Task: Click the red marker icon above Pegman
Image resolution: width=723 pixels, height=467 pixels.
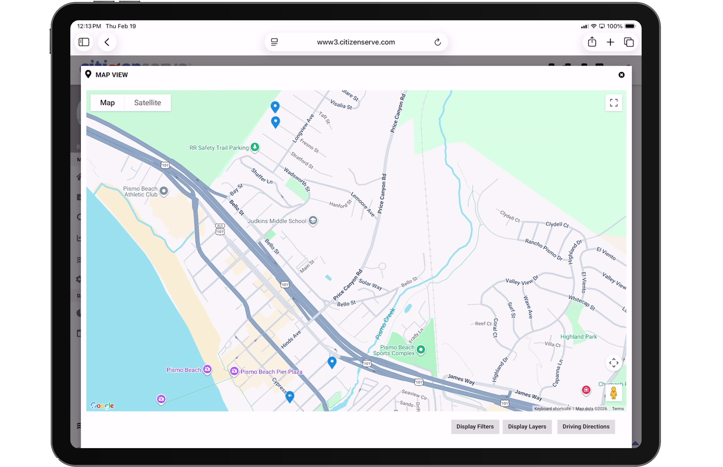Action: tap(586, 390)
